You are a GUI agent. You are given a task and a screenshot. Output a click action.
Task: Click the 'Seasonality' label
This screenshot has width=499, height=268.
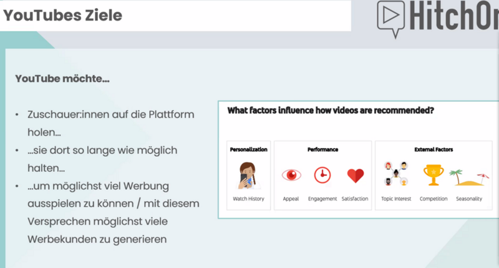click(x=469, y=199)
